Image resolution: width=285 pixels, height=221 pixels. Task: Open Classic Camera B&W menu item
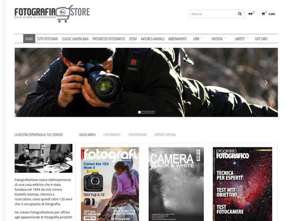click(75, 39)
